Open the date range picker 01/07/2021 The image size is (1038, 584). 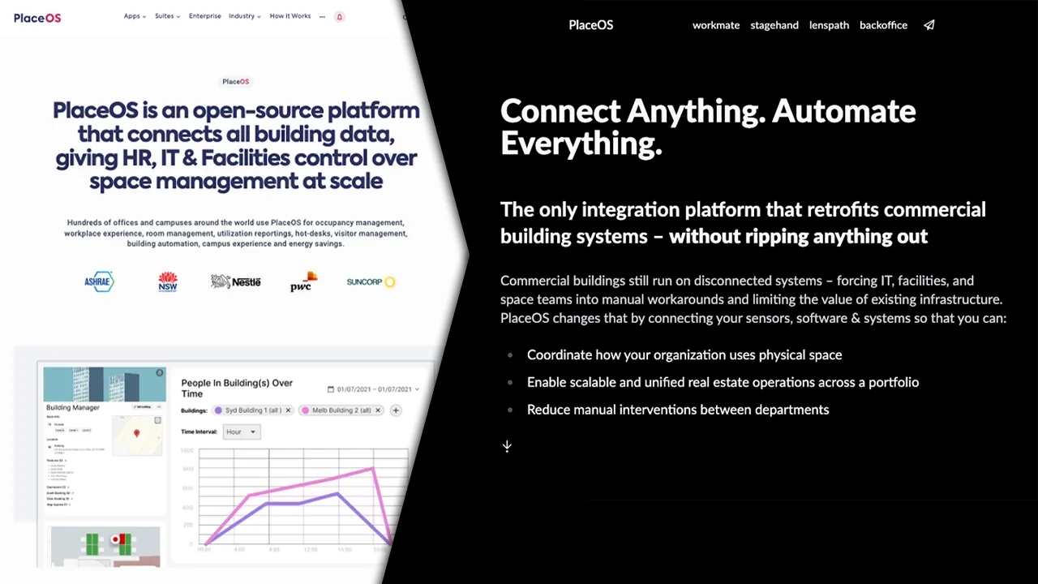tap(373, 389)
